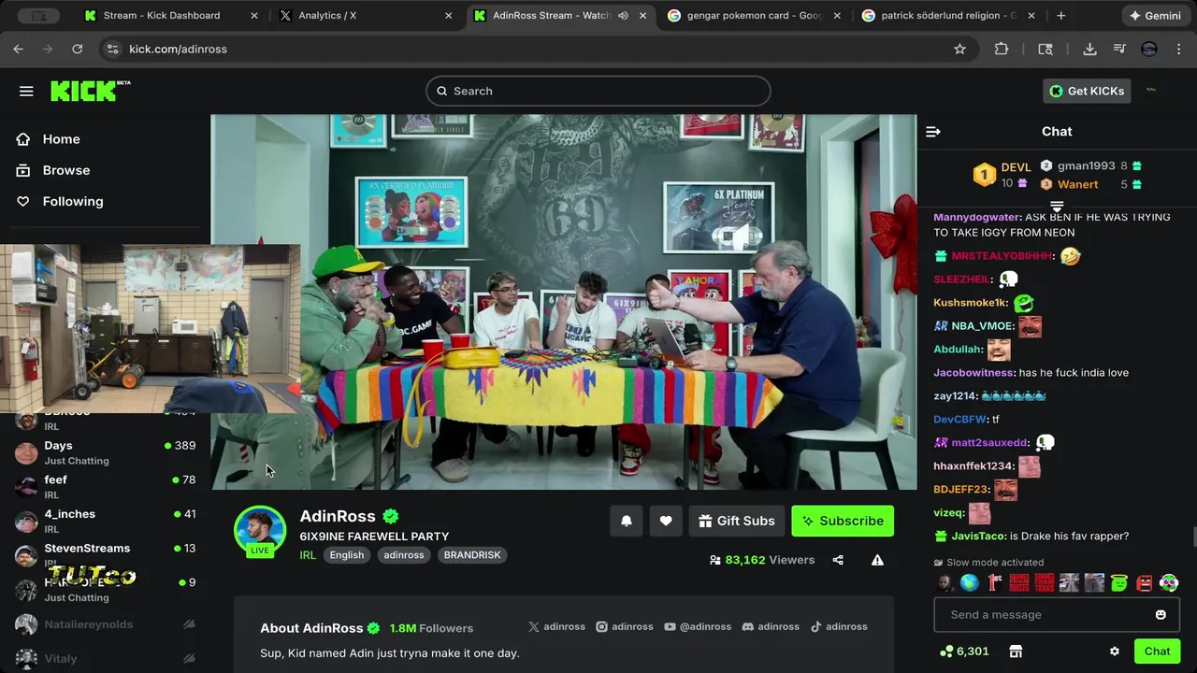The width and height of the screenshot is (1197, 673).
Task: Open @adinross YouTube link
Action: click(699, 626)
